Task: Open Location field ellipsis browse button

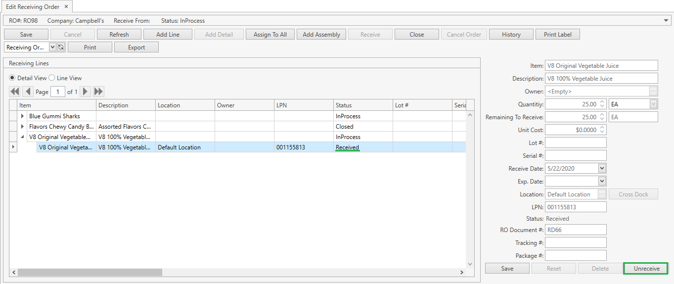Action: point(602,194)
